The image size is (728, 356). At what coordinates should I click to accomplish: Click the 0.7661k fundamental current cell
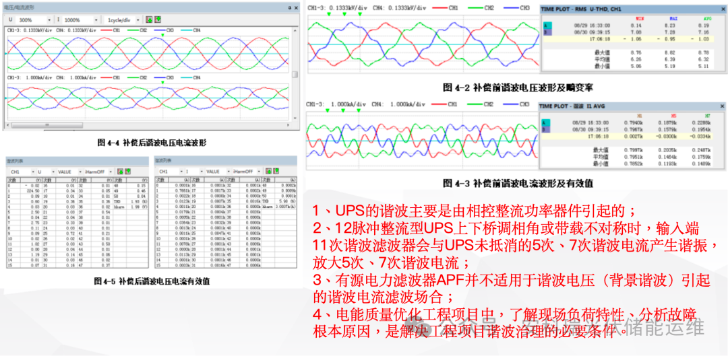tap(180, 190)
